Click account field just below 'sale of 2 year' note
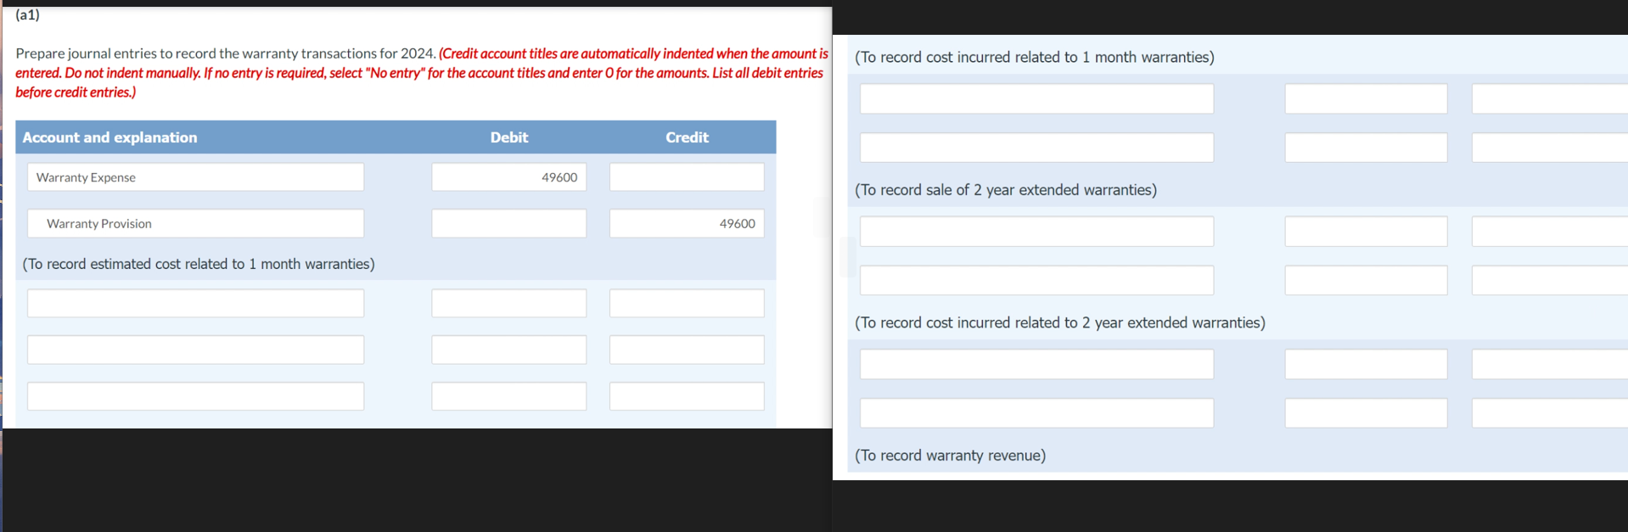 tap(1036, 232)
